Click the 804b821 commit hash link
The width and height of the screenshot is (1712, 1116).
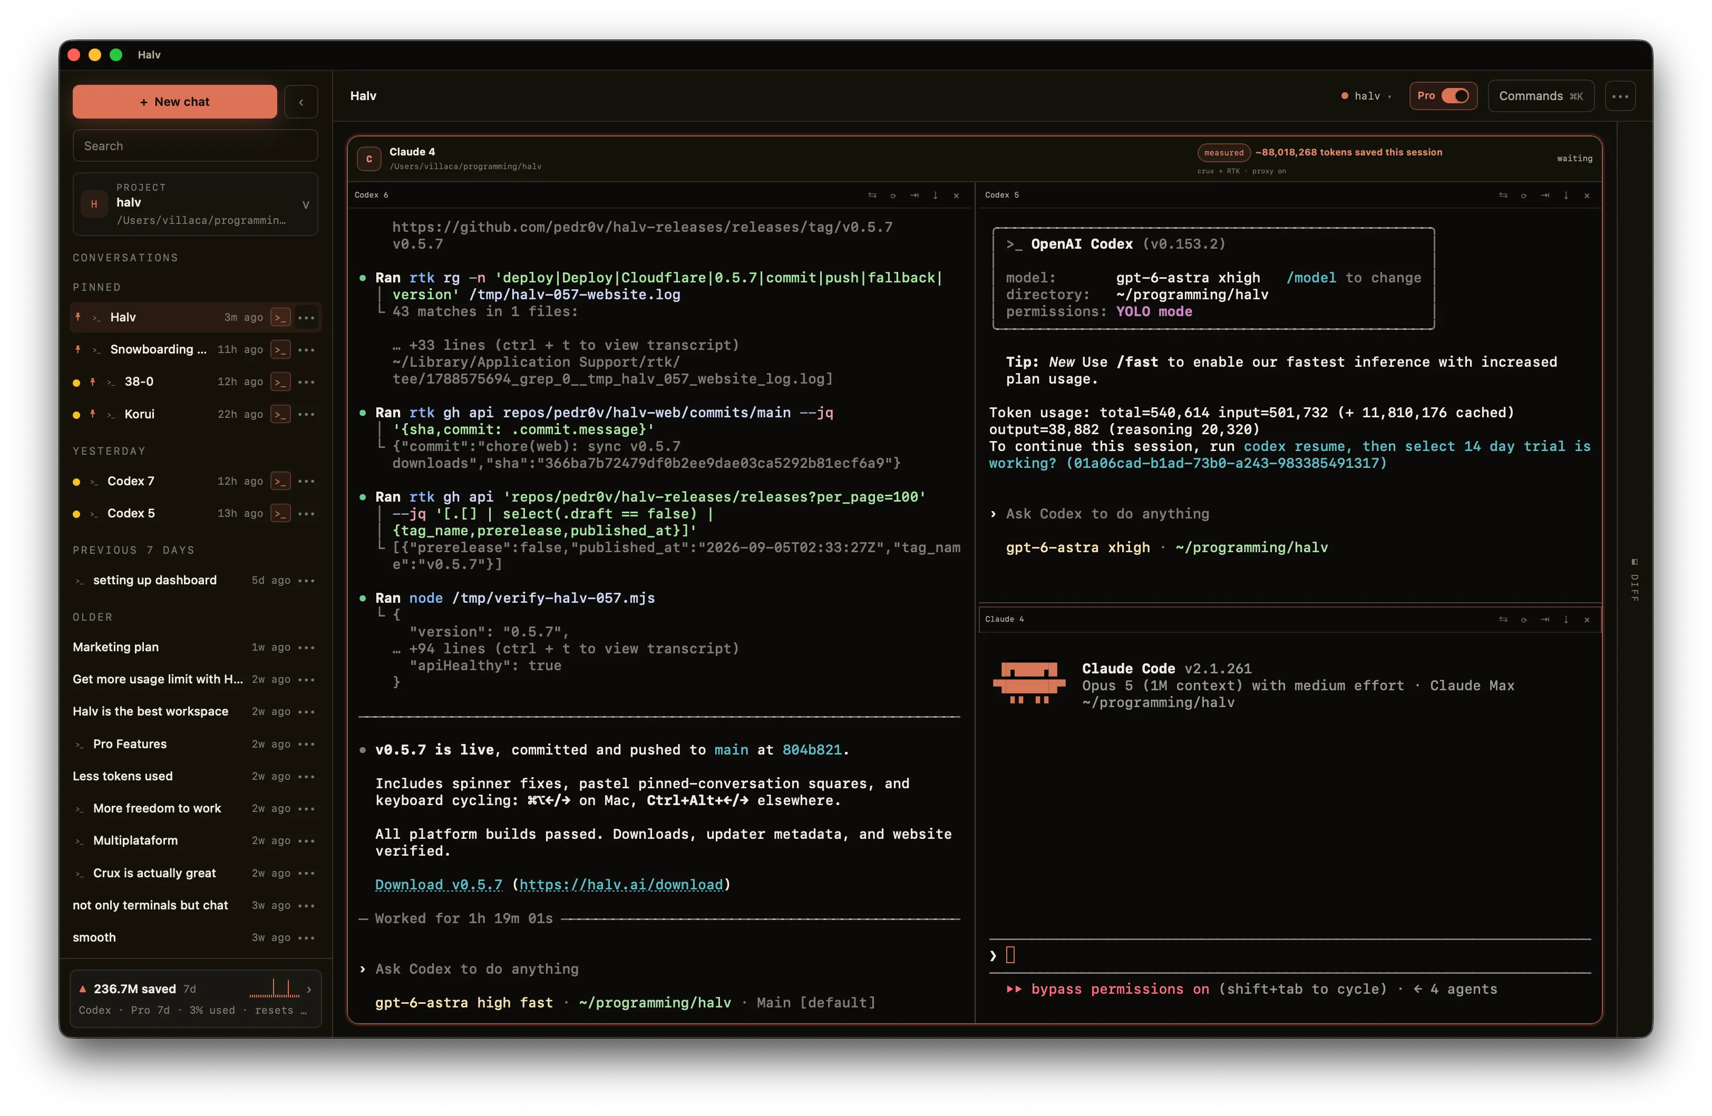[811, 749]
